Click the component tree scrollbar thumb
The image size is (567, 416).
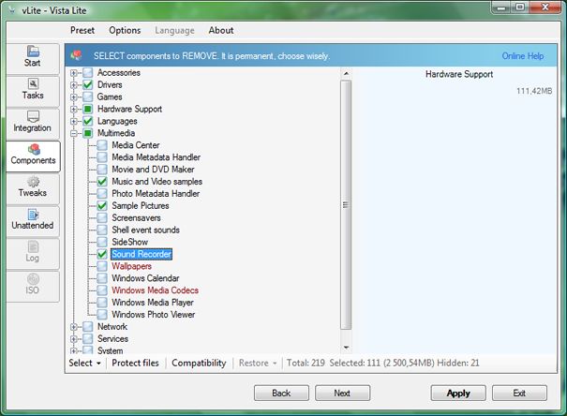[x=346, y=205]
